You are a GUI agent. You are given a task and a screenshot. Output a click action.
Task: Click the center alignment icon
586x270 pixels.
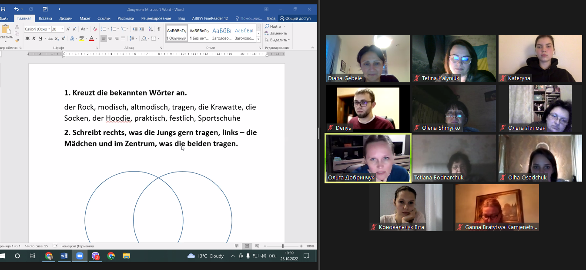coord(111,38)
